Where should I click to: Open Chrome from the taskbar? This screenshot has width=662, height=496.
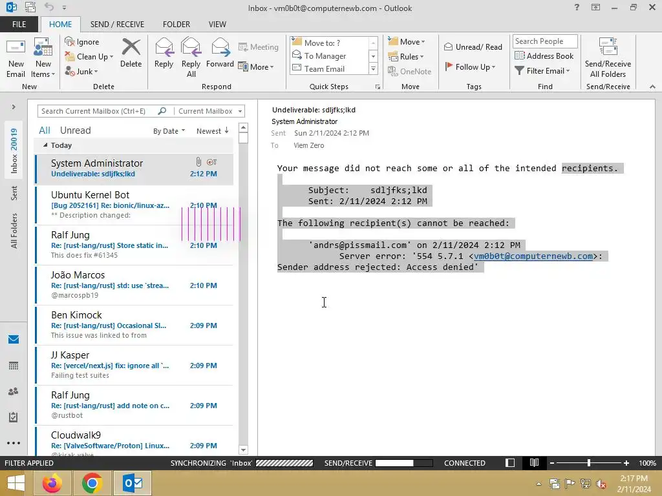pyautogui.click(x=92, y=483)
